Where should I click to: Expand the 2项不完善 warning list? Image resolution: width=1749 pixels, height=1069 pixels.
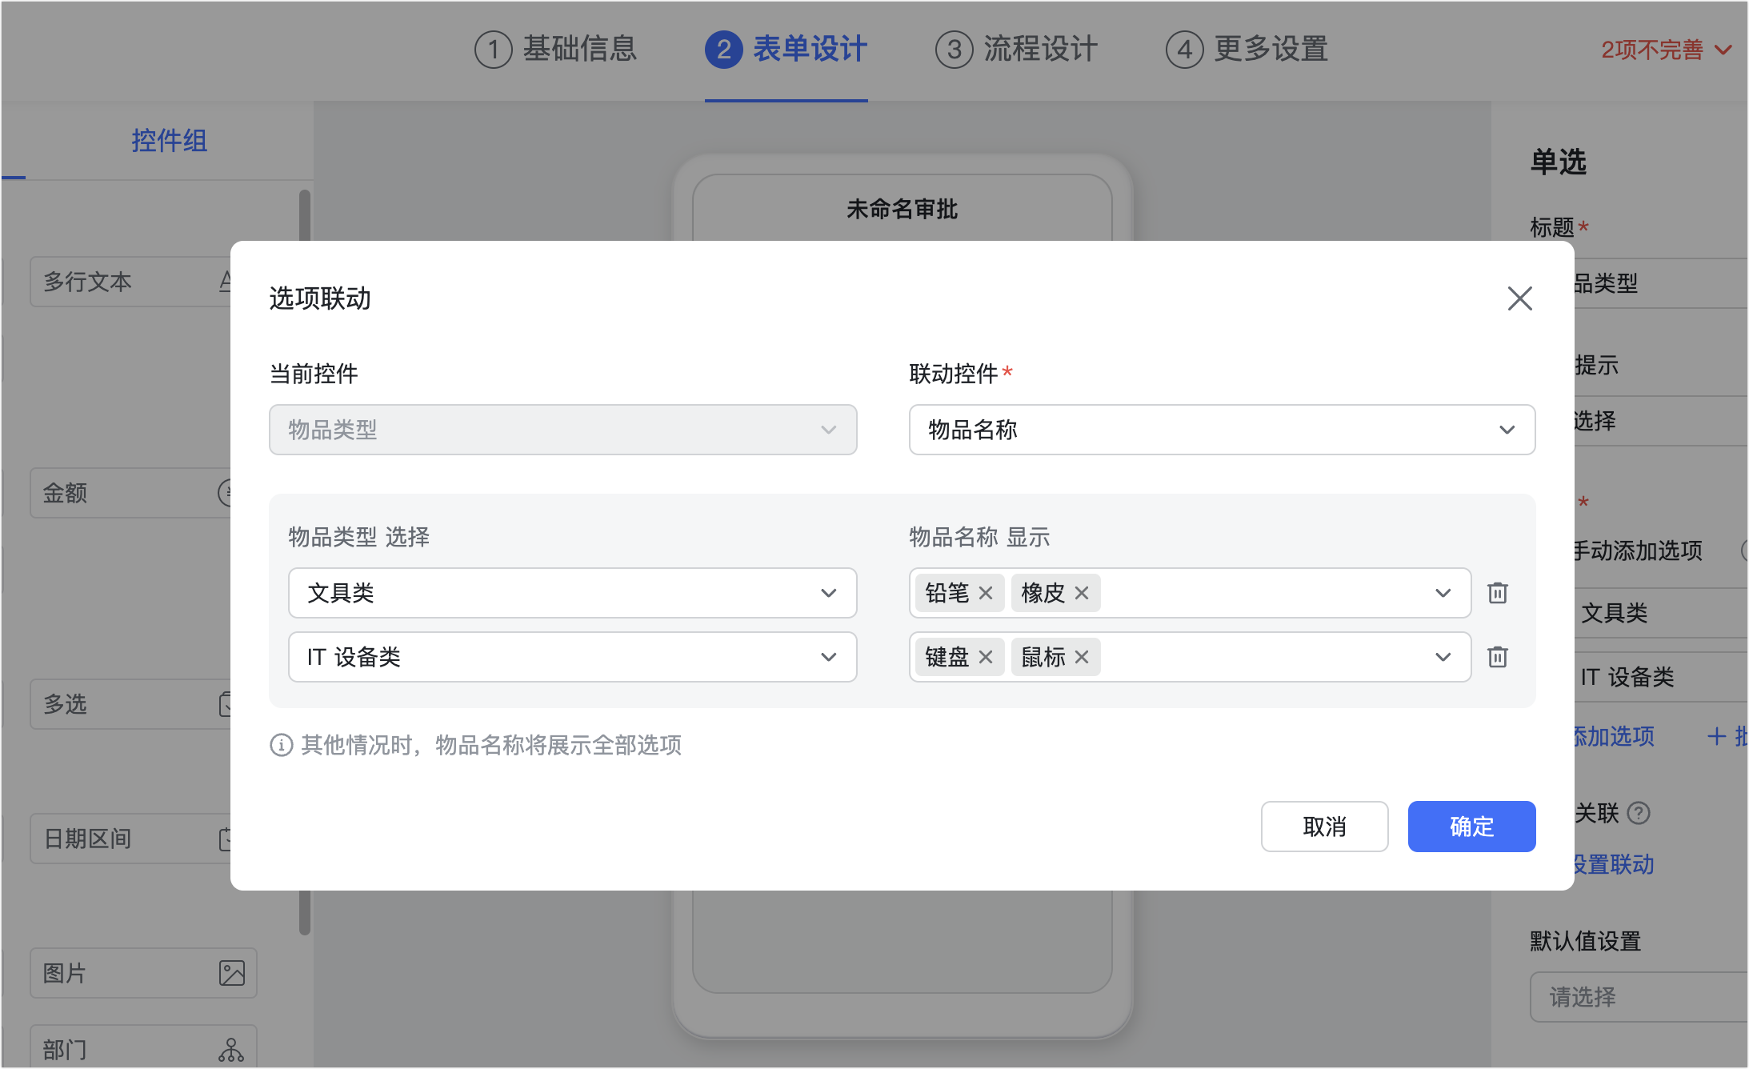(x=1667, y=50)
